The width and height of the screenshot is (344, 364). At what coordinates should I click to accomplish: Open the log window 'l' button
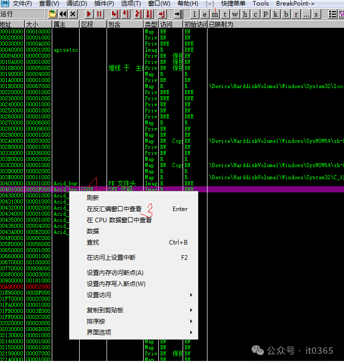coord(195,14)
